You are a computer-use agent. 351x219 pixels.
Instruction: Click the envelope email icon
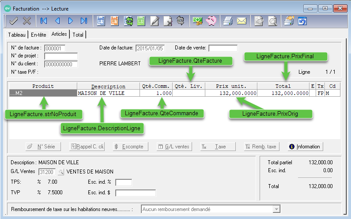241,21
